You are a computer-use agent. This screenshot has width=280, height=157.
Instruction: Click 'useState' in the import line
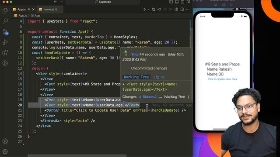tap(55, 21)
